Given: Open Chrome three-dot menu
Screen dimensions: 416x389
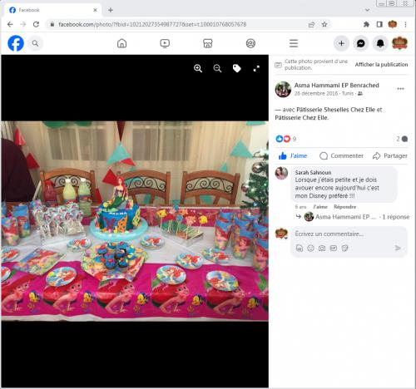Looking at the screenshot, I should point(405,24).
